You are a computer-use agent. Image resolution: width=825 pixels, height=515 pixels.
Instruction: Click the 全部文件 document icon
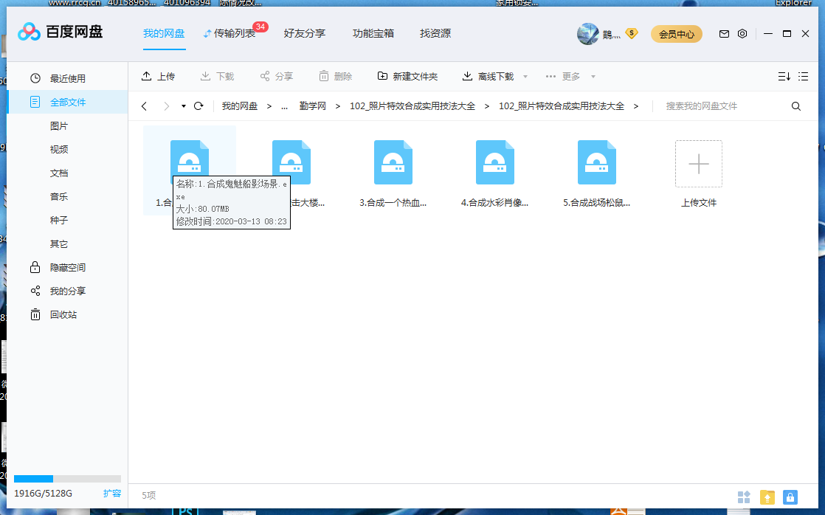coord(35,102)
